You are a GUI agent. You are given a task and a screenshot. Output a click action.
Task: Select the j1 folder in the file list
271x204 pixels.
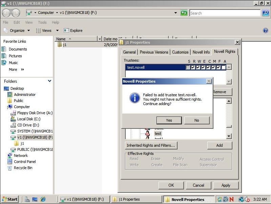[65, 45]
